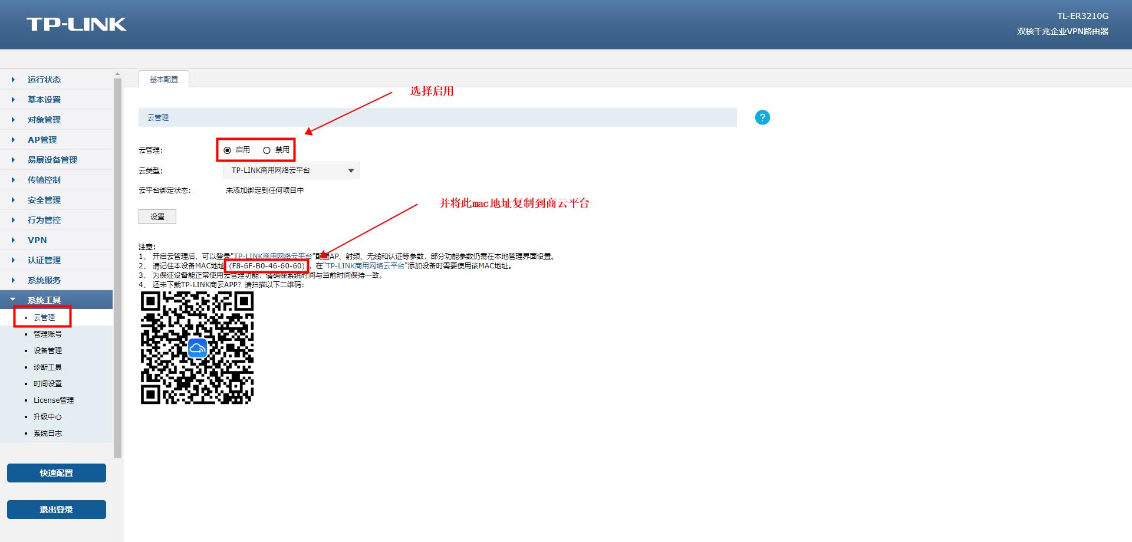Expand the 系统服务 sidebar menu
The image size is (1132, 542).
56,280
